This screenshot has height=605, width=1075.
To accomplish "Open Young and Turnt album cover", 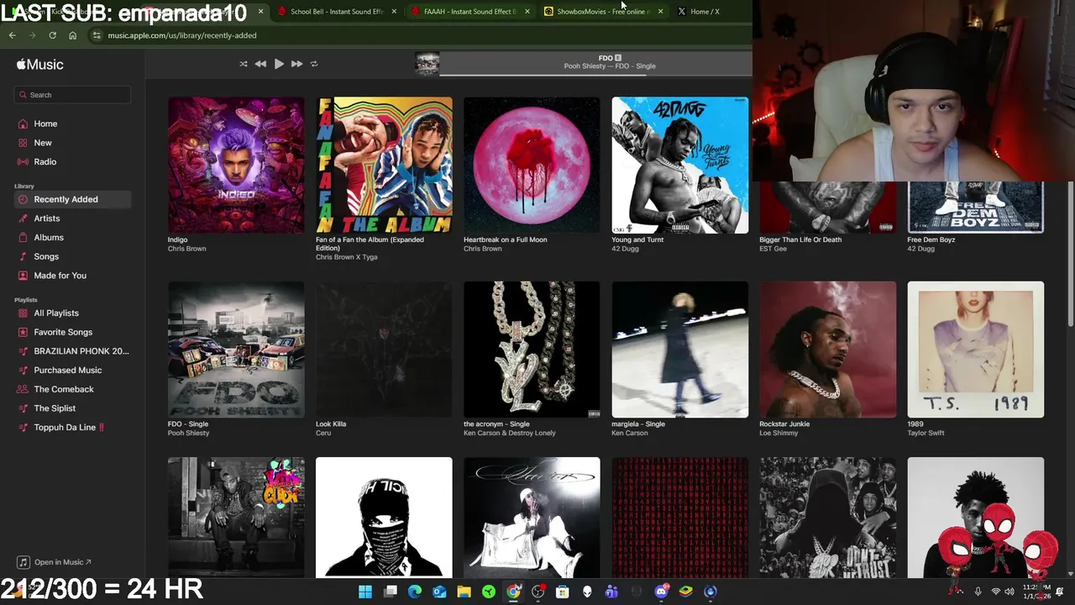I will (679, 165).
